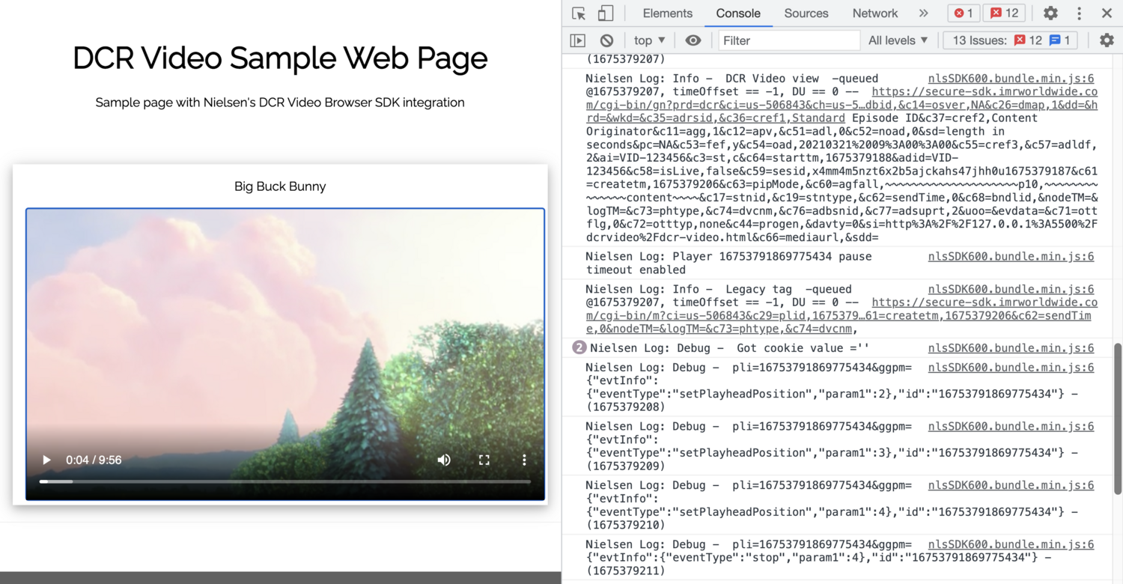Select the inspect element tool in DevTools
Screen dimensions: 1123x584
[578, 13]
